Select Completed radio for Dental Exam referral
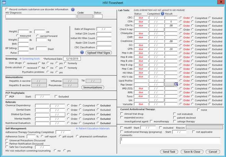Image resolution: width=226 pixels, height=157 pixels. 80,110
